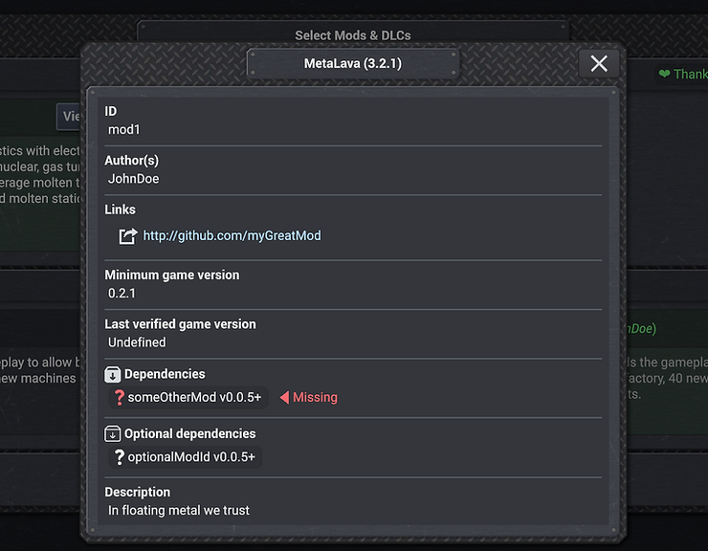Click the white question mark on optionalModId
Image resolution: width=708 pixels, height=551 pixels.
[x=119, y=457]
